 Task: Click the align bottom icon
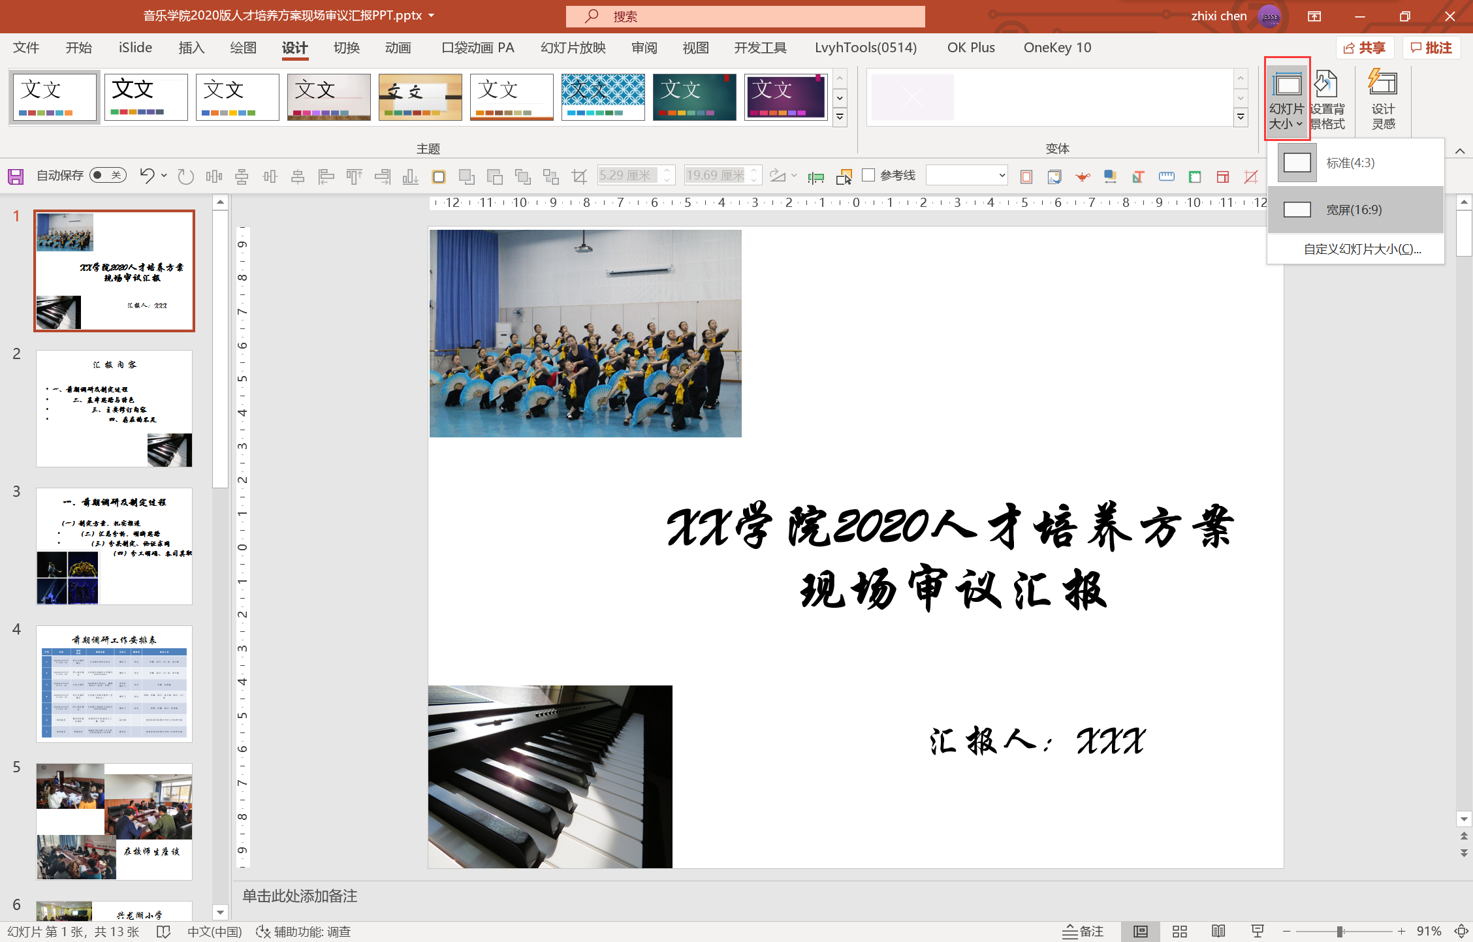pos(410,176)
